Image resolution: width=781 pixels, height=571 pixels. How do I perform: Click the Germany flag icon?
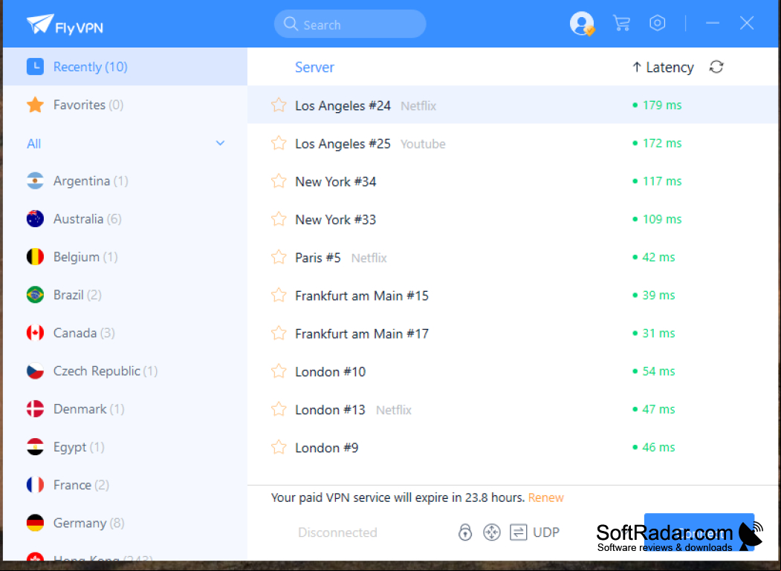36,523
